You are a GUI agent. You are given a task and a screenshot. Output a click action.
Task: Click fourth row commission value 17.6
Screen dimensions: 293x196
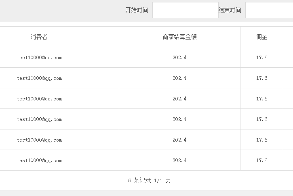(261, 119)
